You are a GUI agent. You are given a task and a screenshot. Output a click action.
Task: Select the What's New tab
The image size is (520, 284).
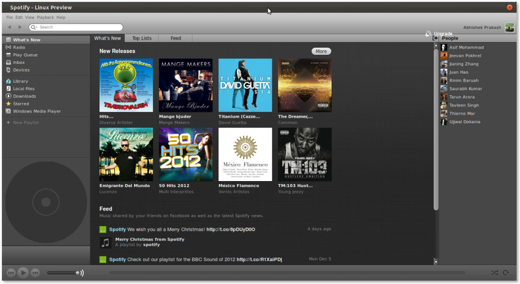tap(108, 38)
